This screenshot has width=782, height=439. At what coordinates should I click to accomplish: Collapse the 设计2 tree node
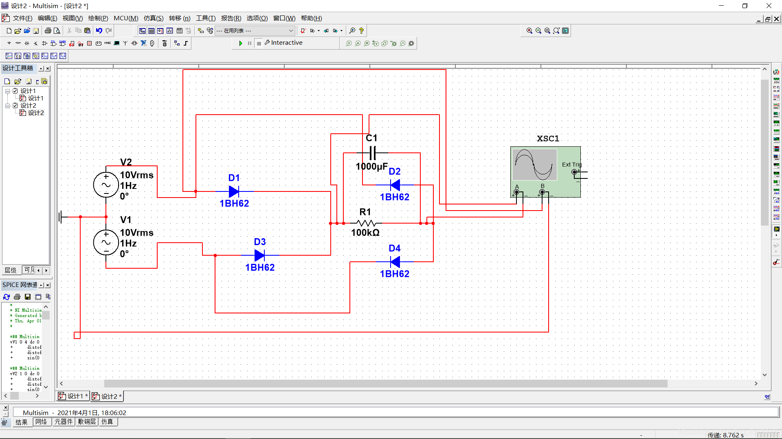[x=7, y=106]
